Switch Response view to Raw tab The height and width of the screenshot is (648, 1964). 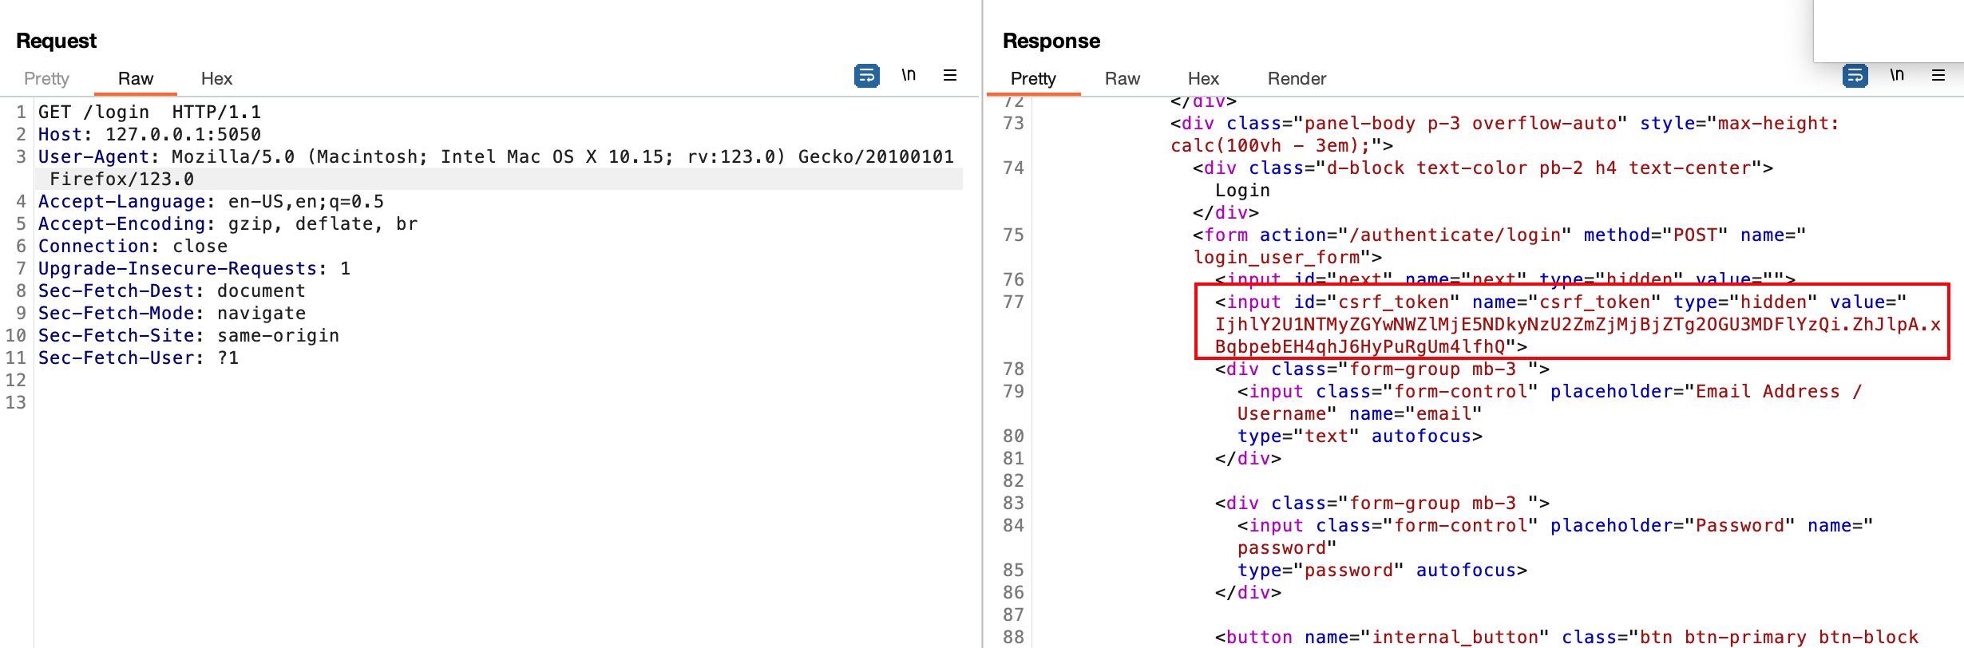point(1123,78)
